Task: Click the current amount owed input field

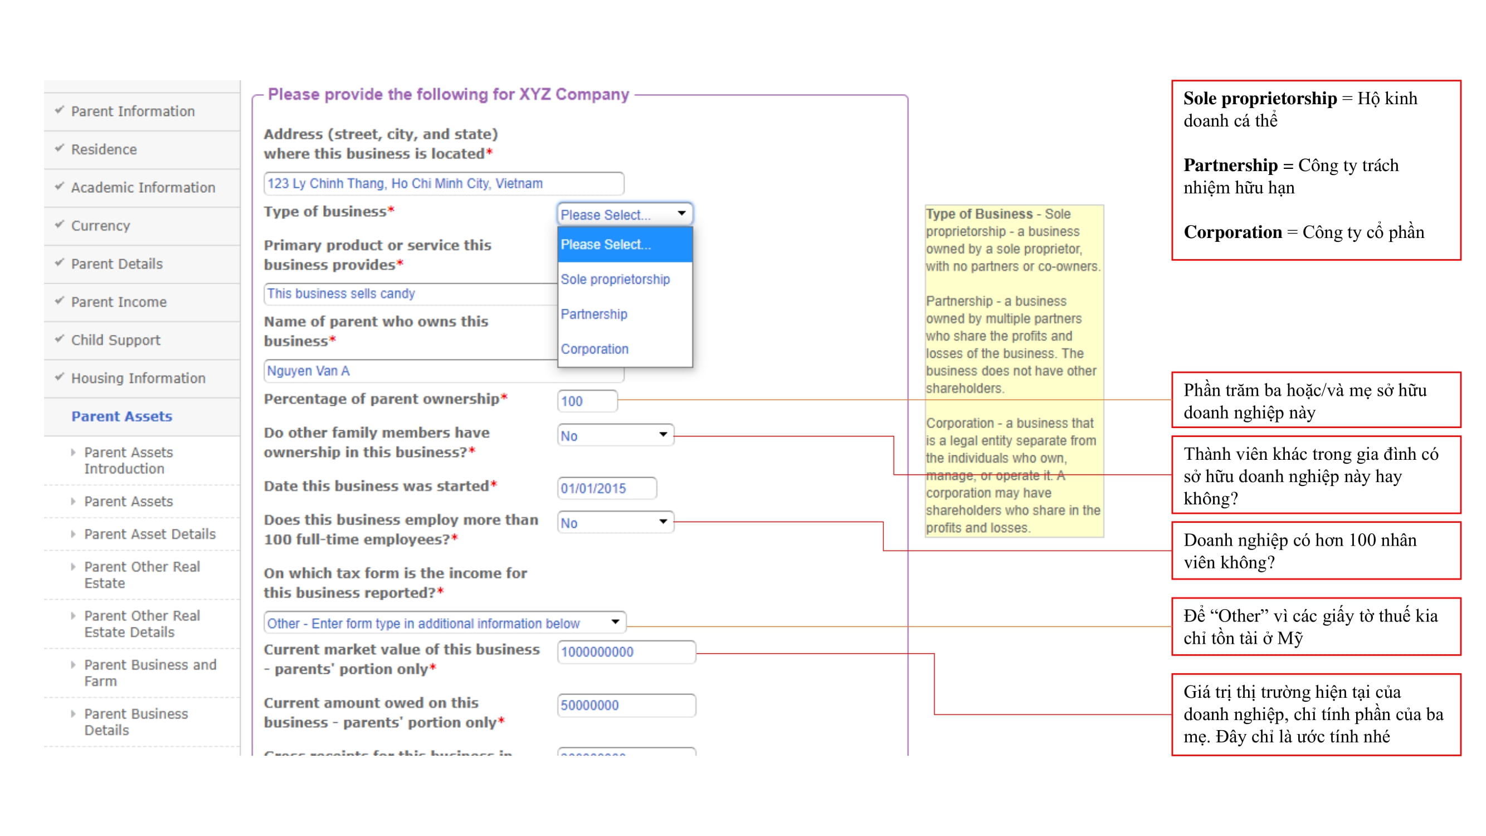Action: coord(626,705)
